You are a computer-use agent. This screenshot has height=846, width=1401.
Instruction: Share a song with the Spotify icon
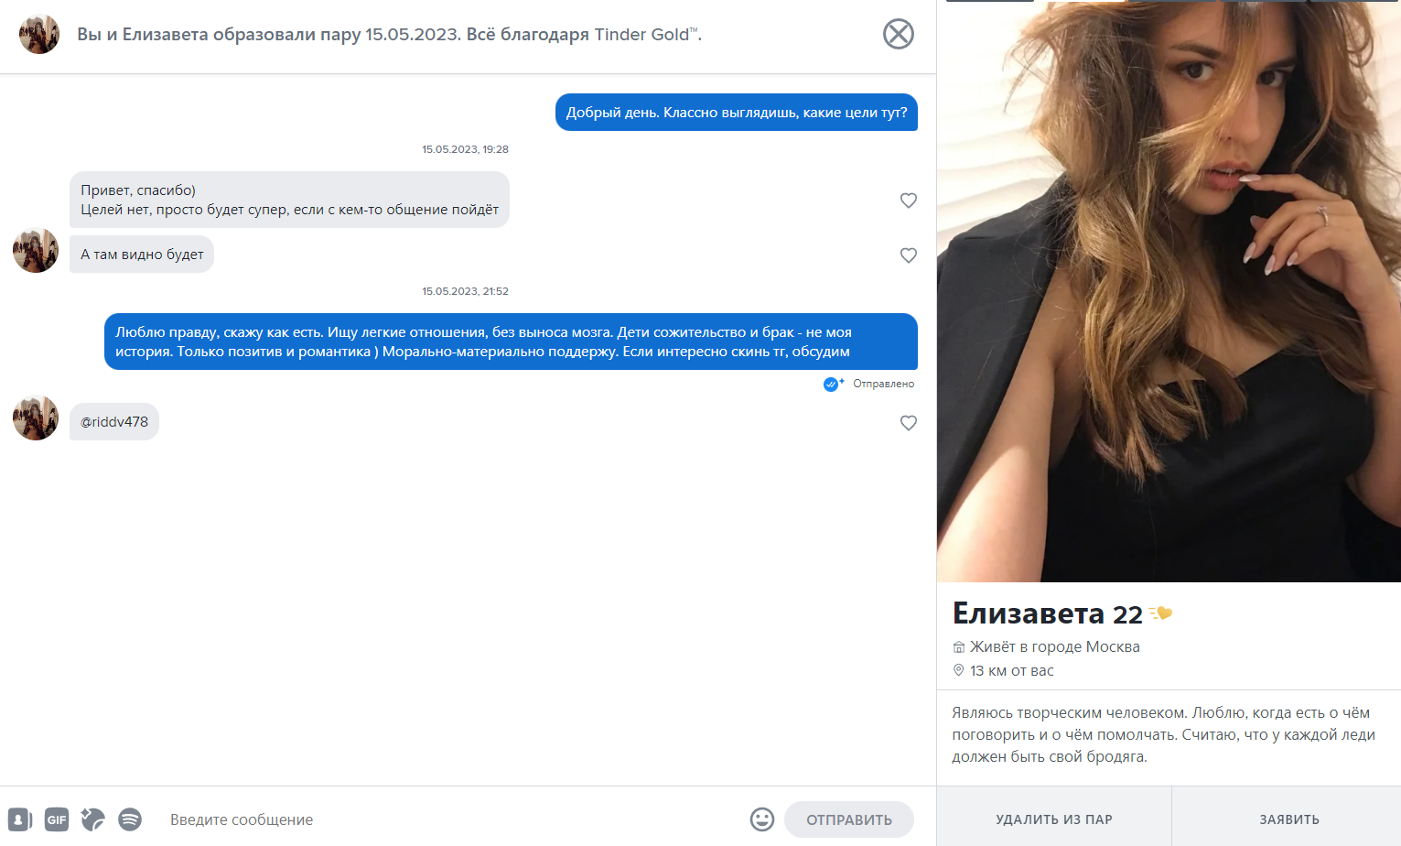point(130,819)
